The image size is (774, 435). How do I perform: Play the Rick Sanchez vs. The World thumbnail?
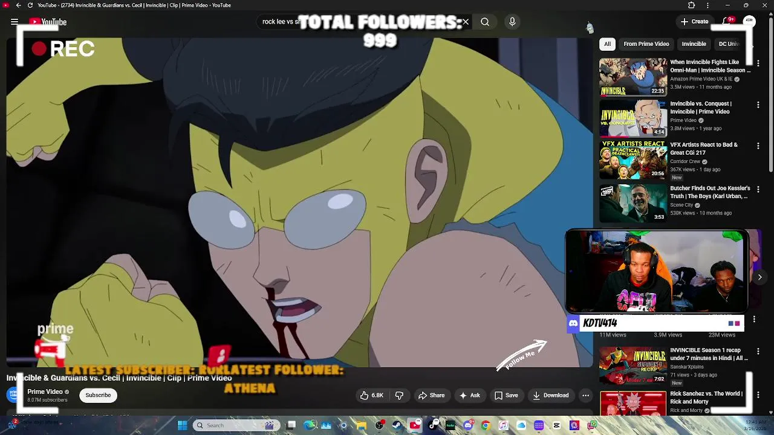[x=633, y=404]
